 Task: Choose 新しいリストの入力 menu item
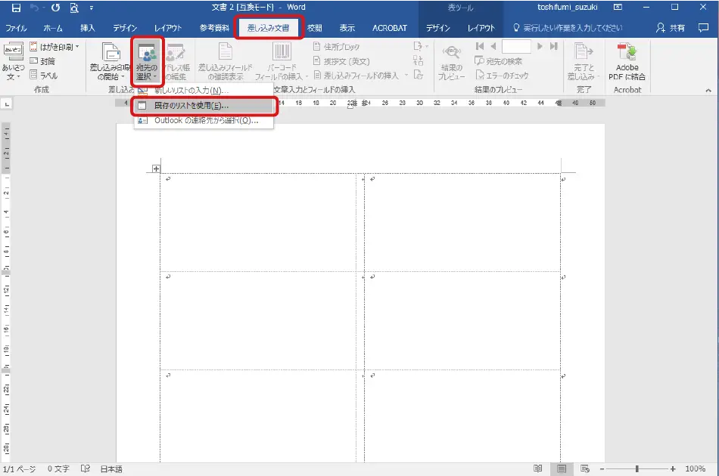204,90
